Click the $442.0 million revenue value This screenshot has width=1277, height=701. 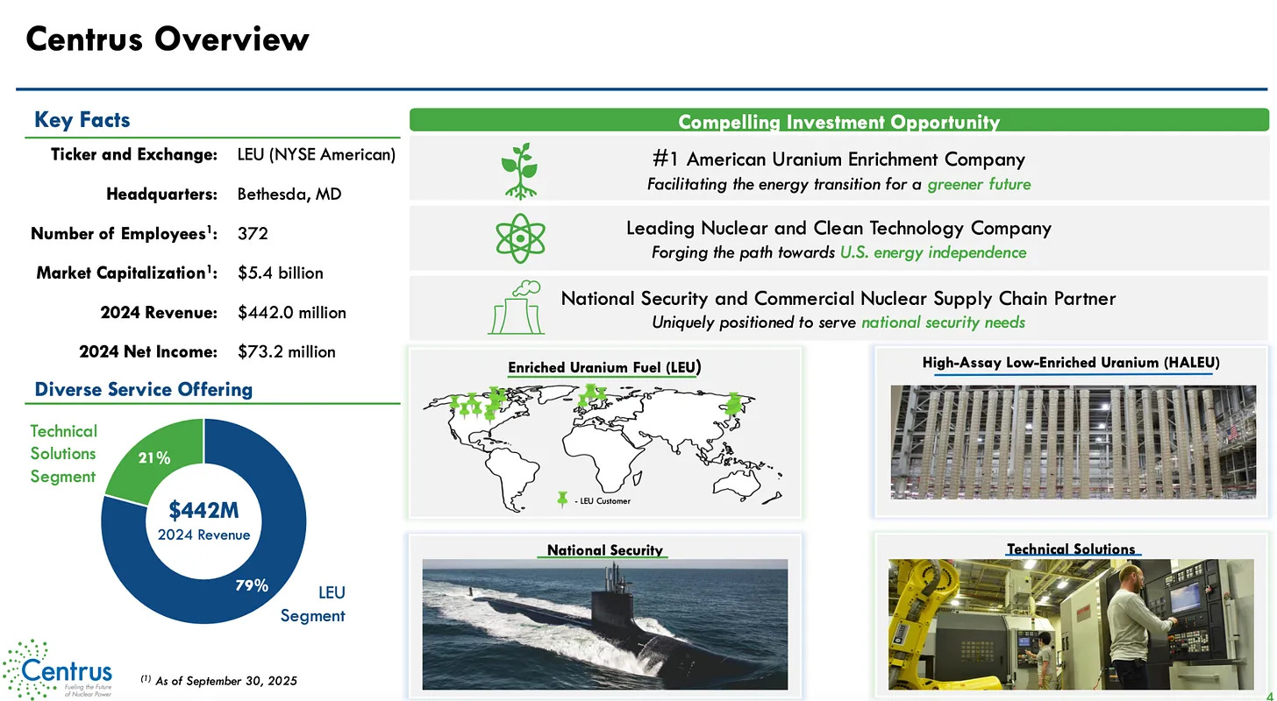292,312
